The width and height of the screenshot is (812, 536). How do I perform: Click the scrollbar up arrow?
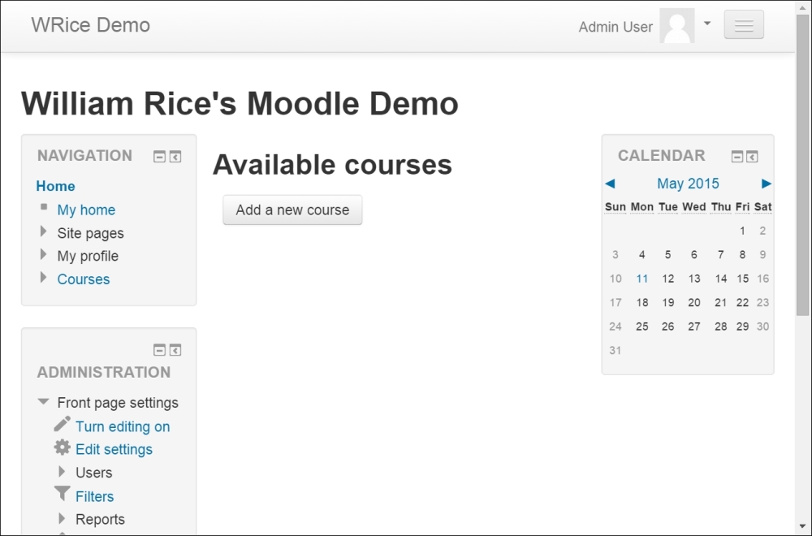click(x=804, y=7)
